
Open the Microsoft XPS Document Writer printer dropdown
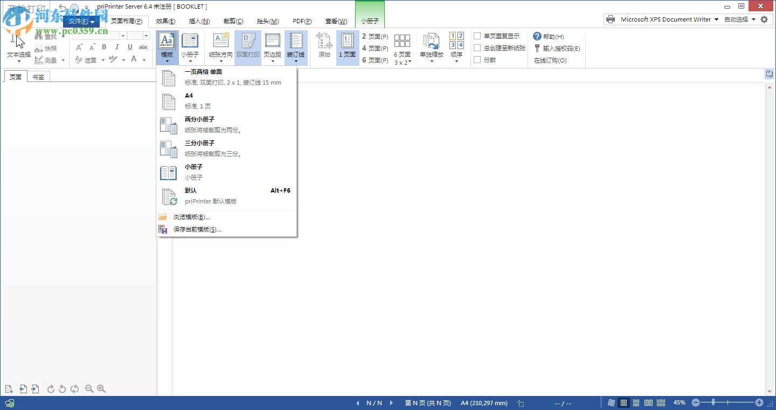tap(717, 19)
